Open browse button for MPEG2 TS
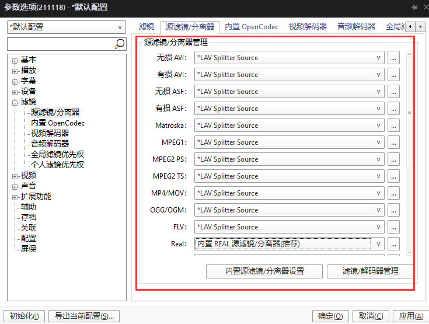 (x=394, y=176)
